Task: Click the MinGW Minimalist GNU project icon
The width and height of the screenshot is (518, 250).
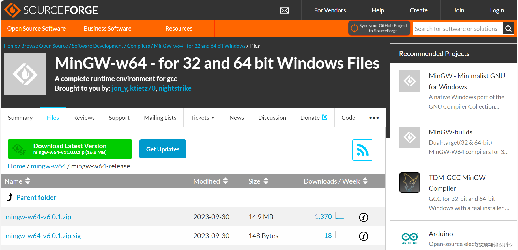Action: tap(410, 81)
